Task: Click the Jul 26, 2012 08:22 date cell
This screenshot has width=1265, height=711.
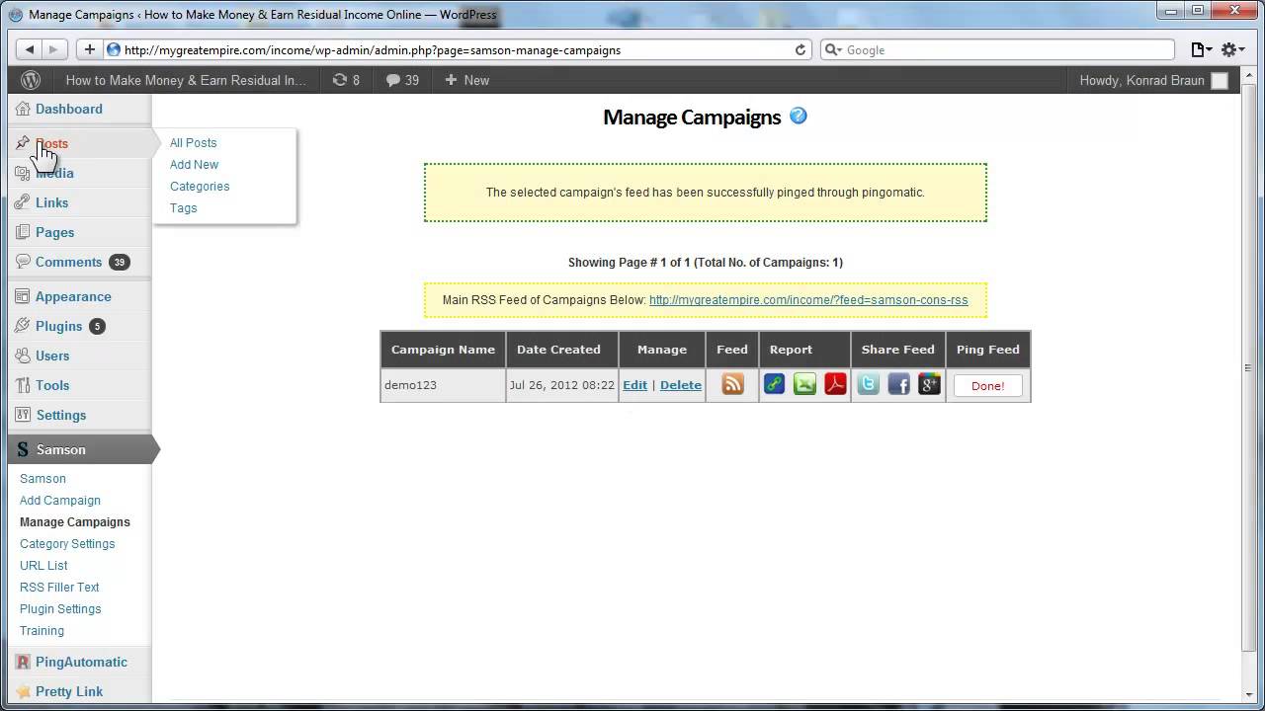Action: (561, 385)
